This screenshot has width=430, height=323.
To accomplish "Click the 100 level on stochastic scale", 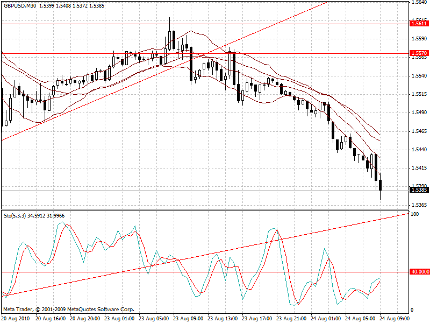I will 414,214.
